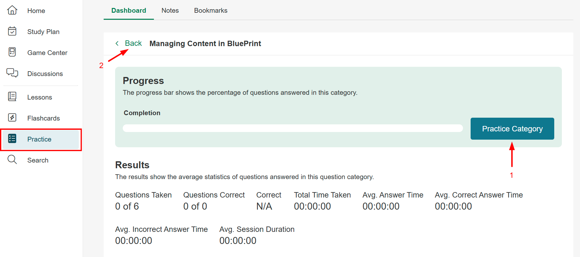Click the Practice checklist icon
This screenshot has height=257, width=580.
click(12, 139)
